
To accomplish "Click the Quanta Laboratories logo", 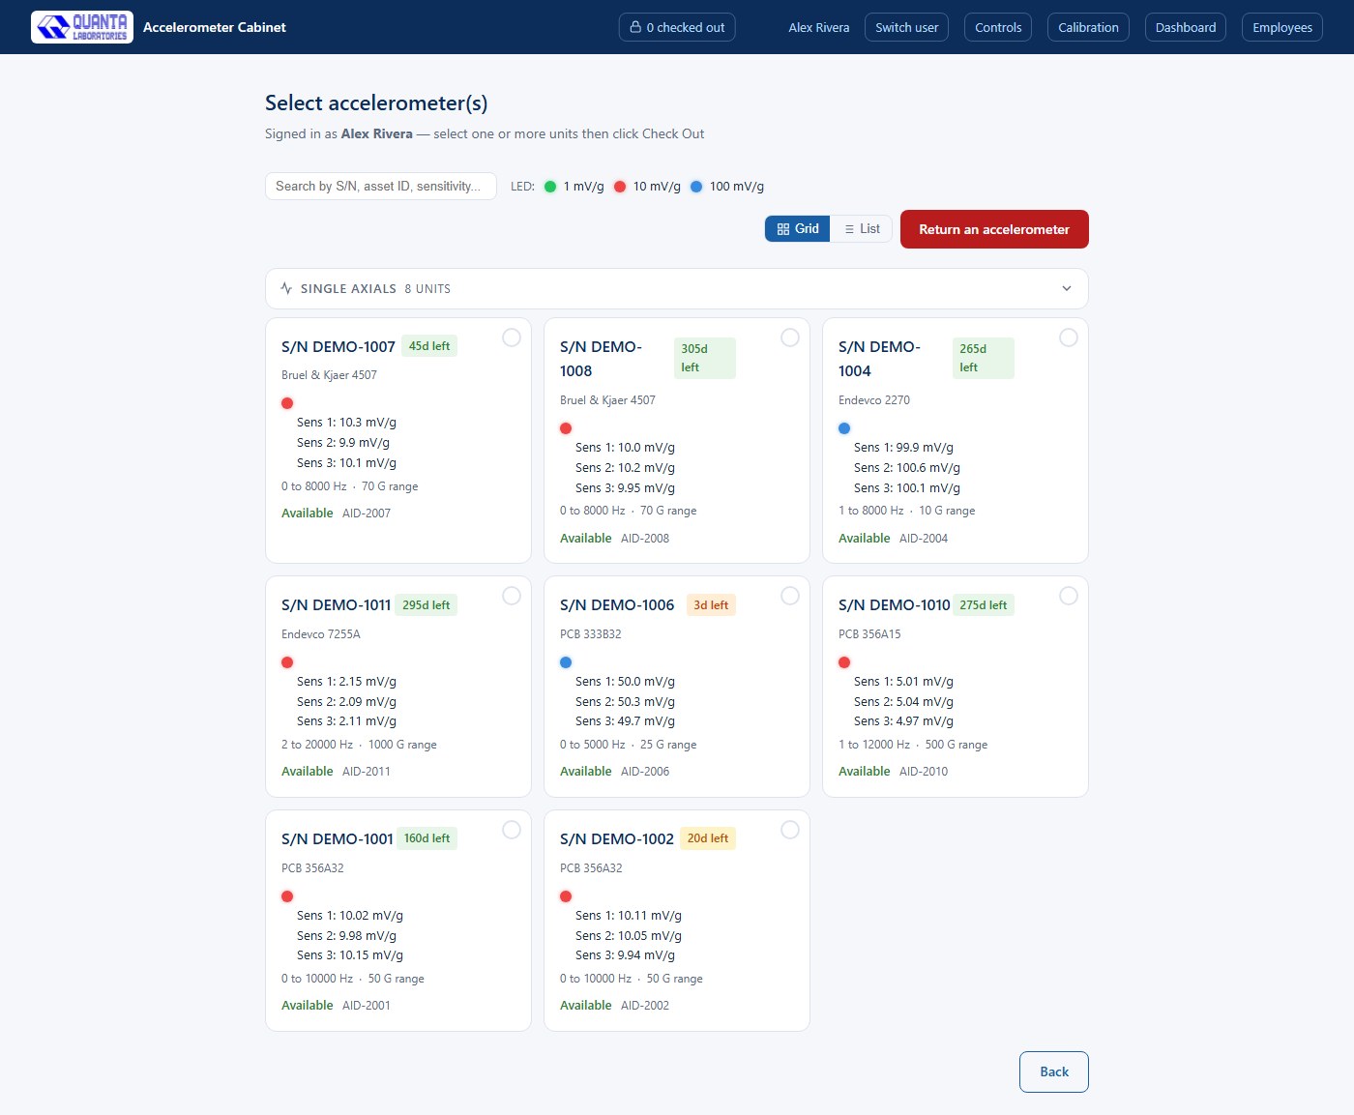I will point(82,27).
